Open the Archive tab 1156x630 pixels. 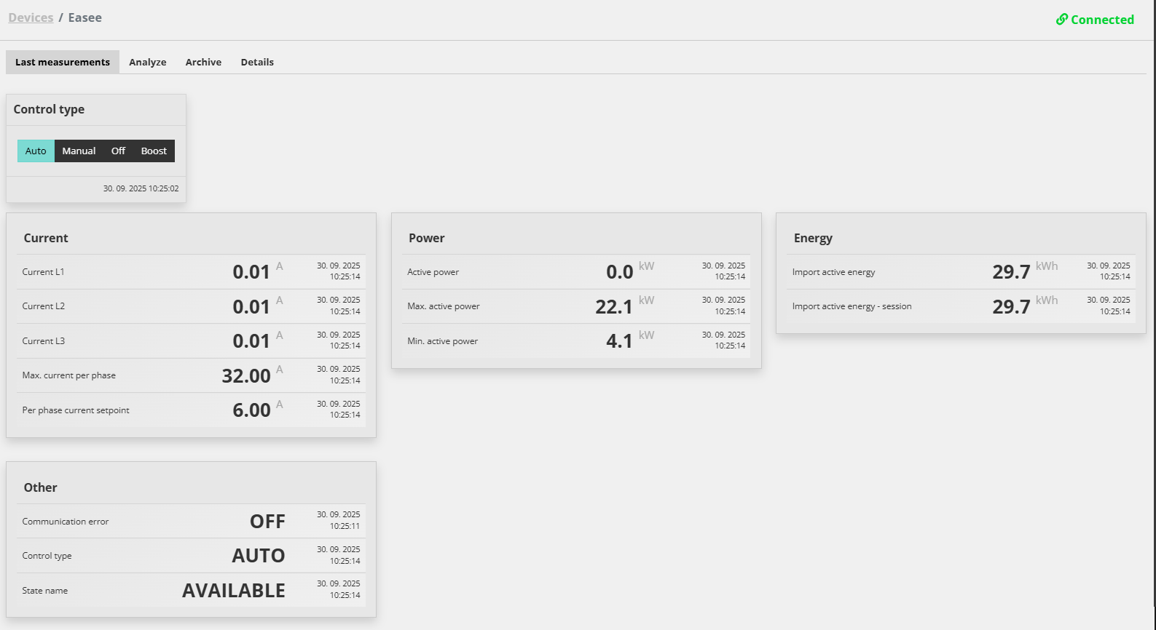point(203,62)
